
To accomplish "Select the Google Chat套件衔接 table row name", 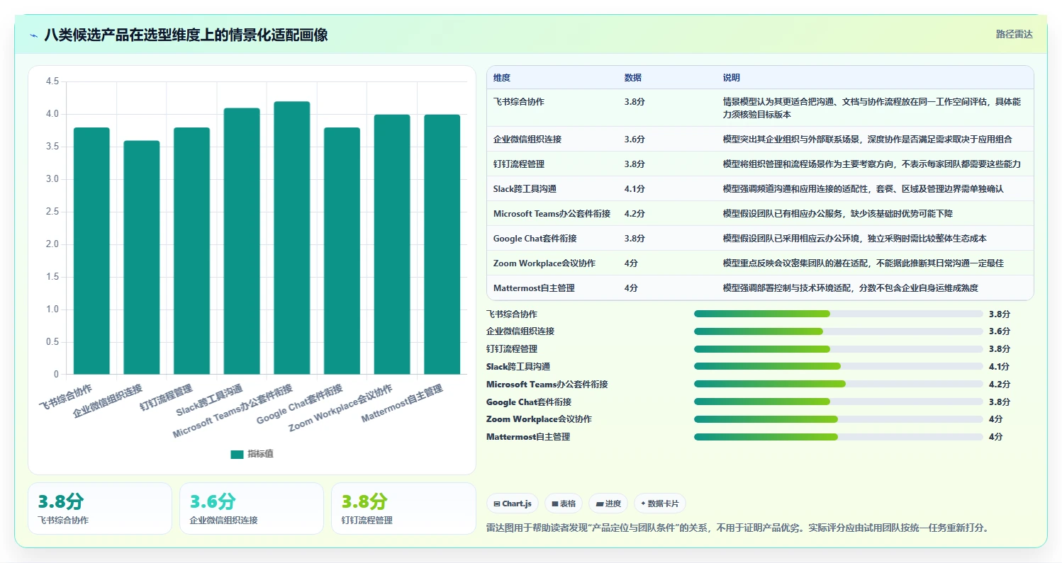I will click(x=535, y=239).
